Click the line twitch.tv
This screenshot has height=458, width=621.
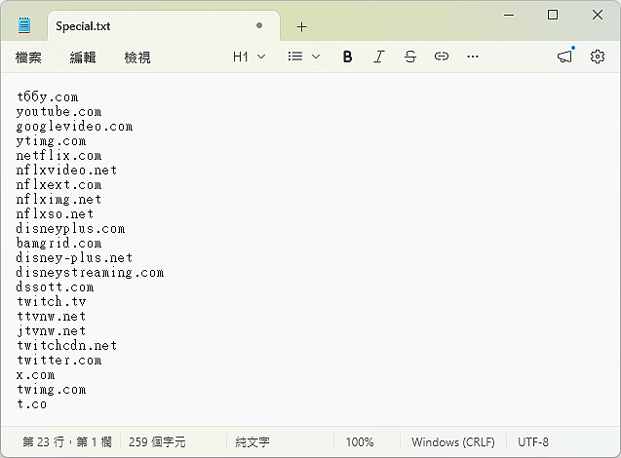pos(51,302)
